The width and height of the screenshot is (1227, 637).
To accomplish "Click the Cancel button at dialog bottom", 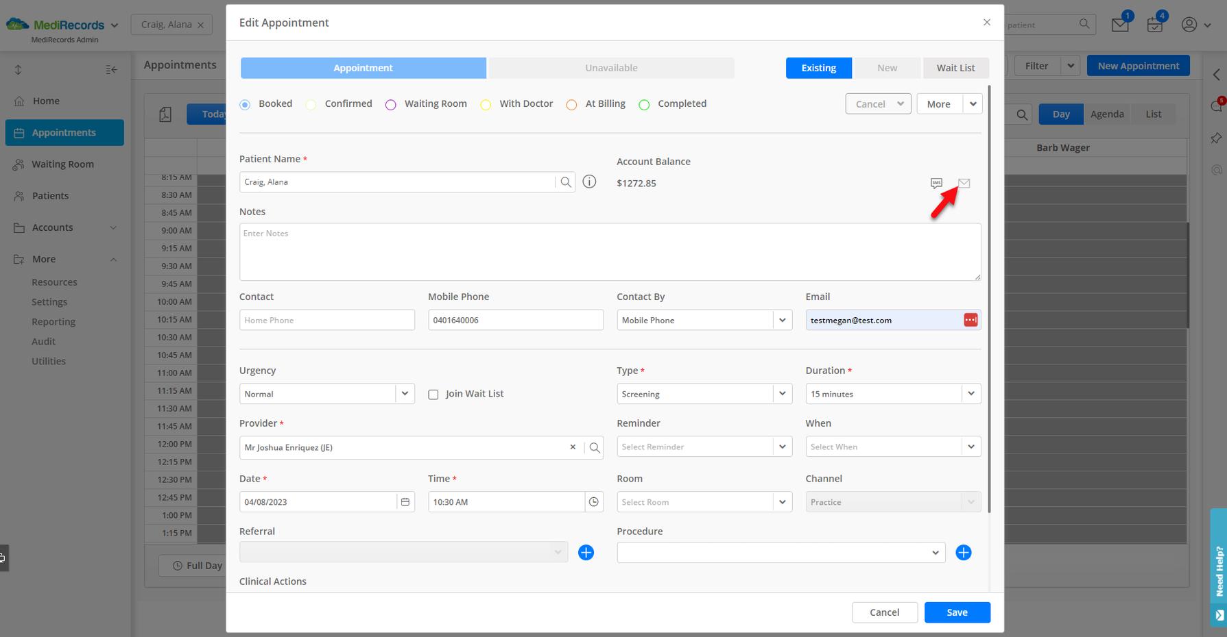I will tap(885, 612).
